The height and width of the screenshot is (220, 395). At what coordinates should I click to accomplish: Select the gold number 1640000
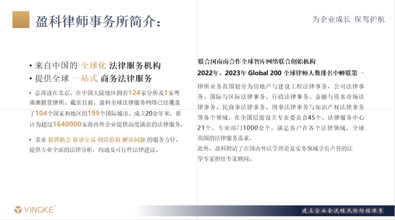(x=67, y=124)
